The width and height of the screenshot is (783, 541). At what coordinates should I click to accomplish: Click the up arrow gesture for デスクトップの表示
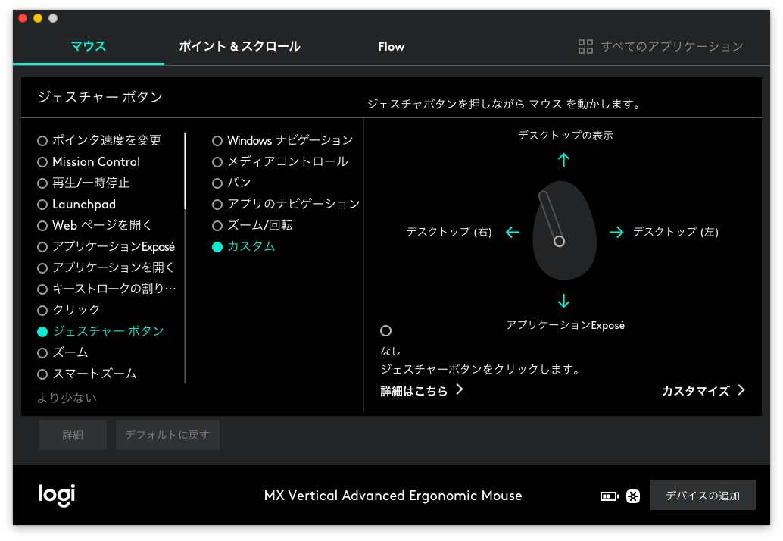click(563, 160)
